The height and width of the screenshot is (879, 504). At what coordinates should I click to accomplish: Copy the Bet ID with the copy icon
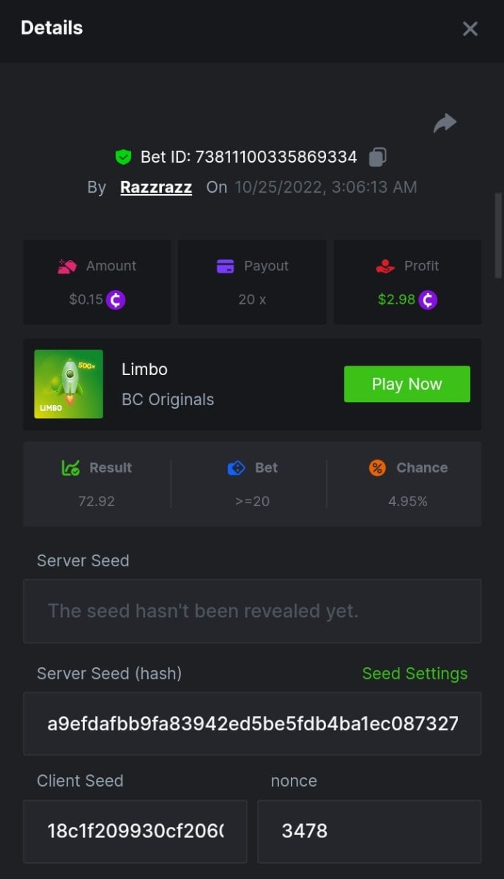coord(378,157)
